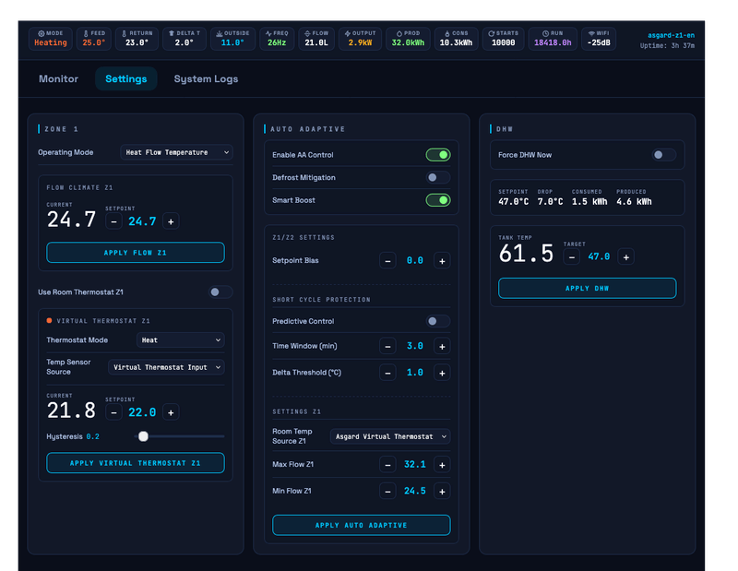This screenshot has height=571, width=738.
Task: Click the Outside temperature icon
Action: coord(218,33)
